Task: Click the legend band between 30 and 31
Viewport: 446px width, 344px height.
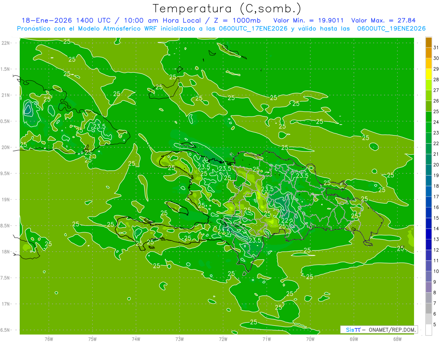Action: tap(429, 53)
